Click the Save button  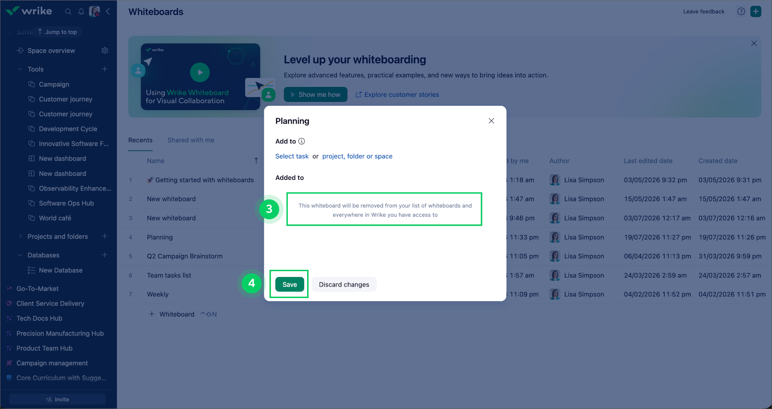pyautogui.click(x=289, y=284)
